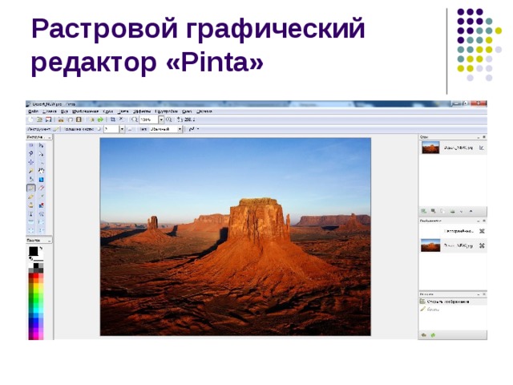
Task: Open the Справка menu
Action: tap(204, 111)
